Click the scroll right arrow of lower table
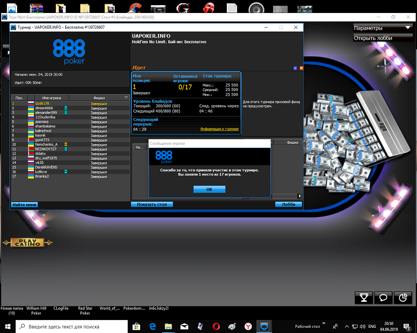 (300, 196)
